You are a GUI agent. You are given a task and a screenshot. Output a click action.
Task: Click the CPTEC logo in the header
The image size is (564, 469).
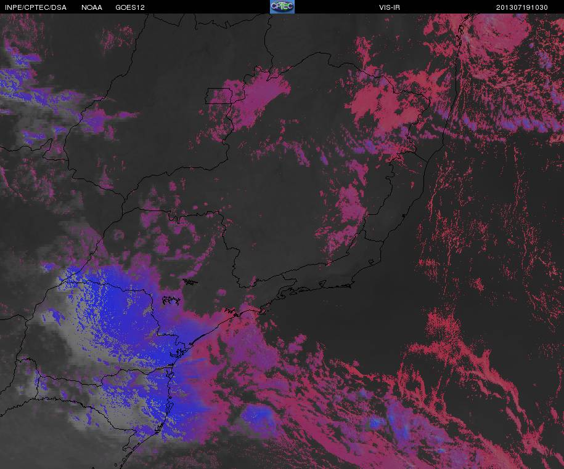click(282, 7)
